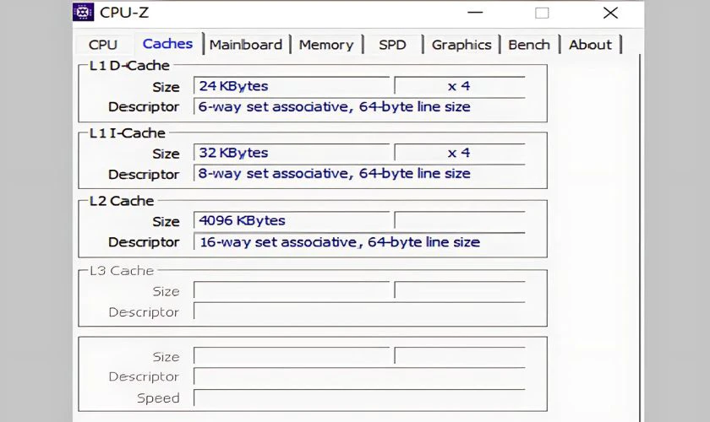Switch to the CPU tab
Image resolution: width=710 pixels, height=422 pixels.
(x=103, y=45)
